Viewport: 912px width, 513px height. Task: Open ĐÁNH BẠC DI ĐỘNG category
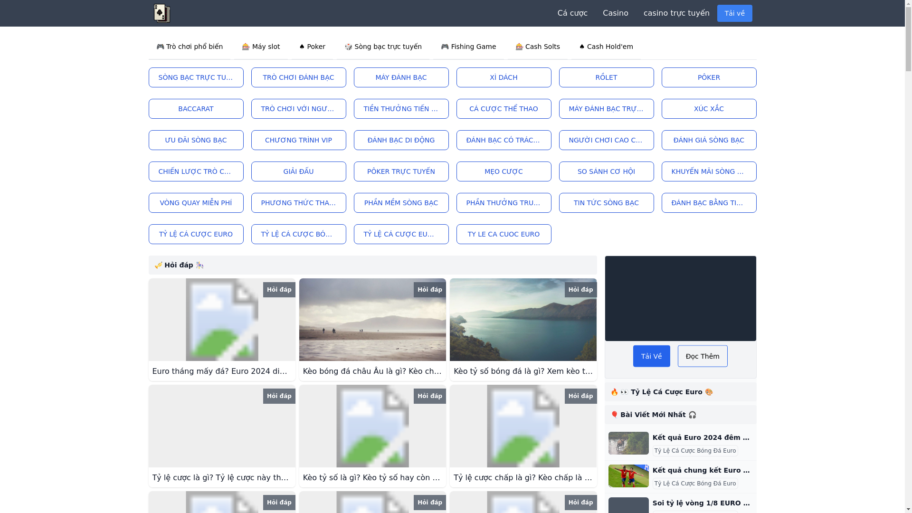pos(401,140)
